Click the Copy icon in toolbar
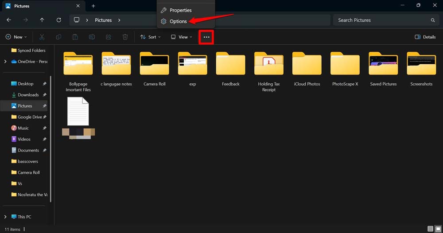This screenshot has height=233, width=443. pyautogui.click(x=58, y=37)
